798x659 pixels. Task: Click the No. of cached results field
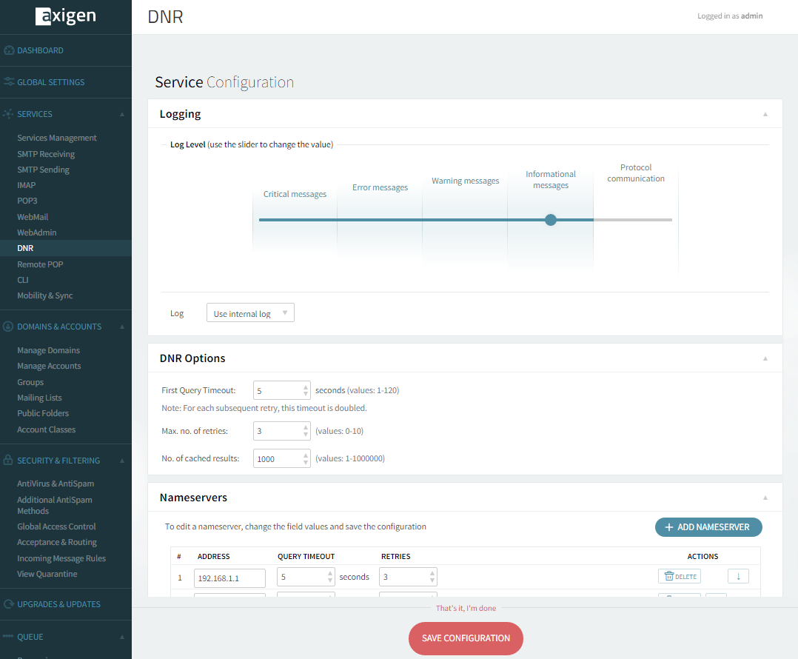278,458
